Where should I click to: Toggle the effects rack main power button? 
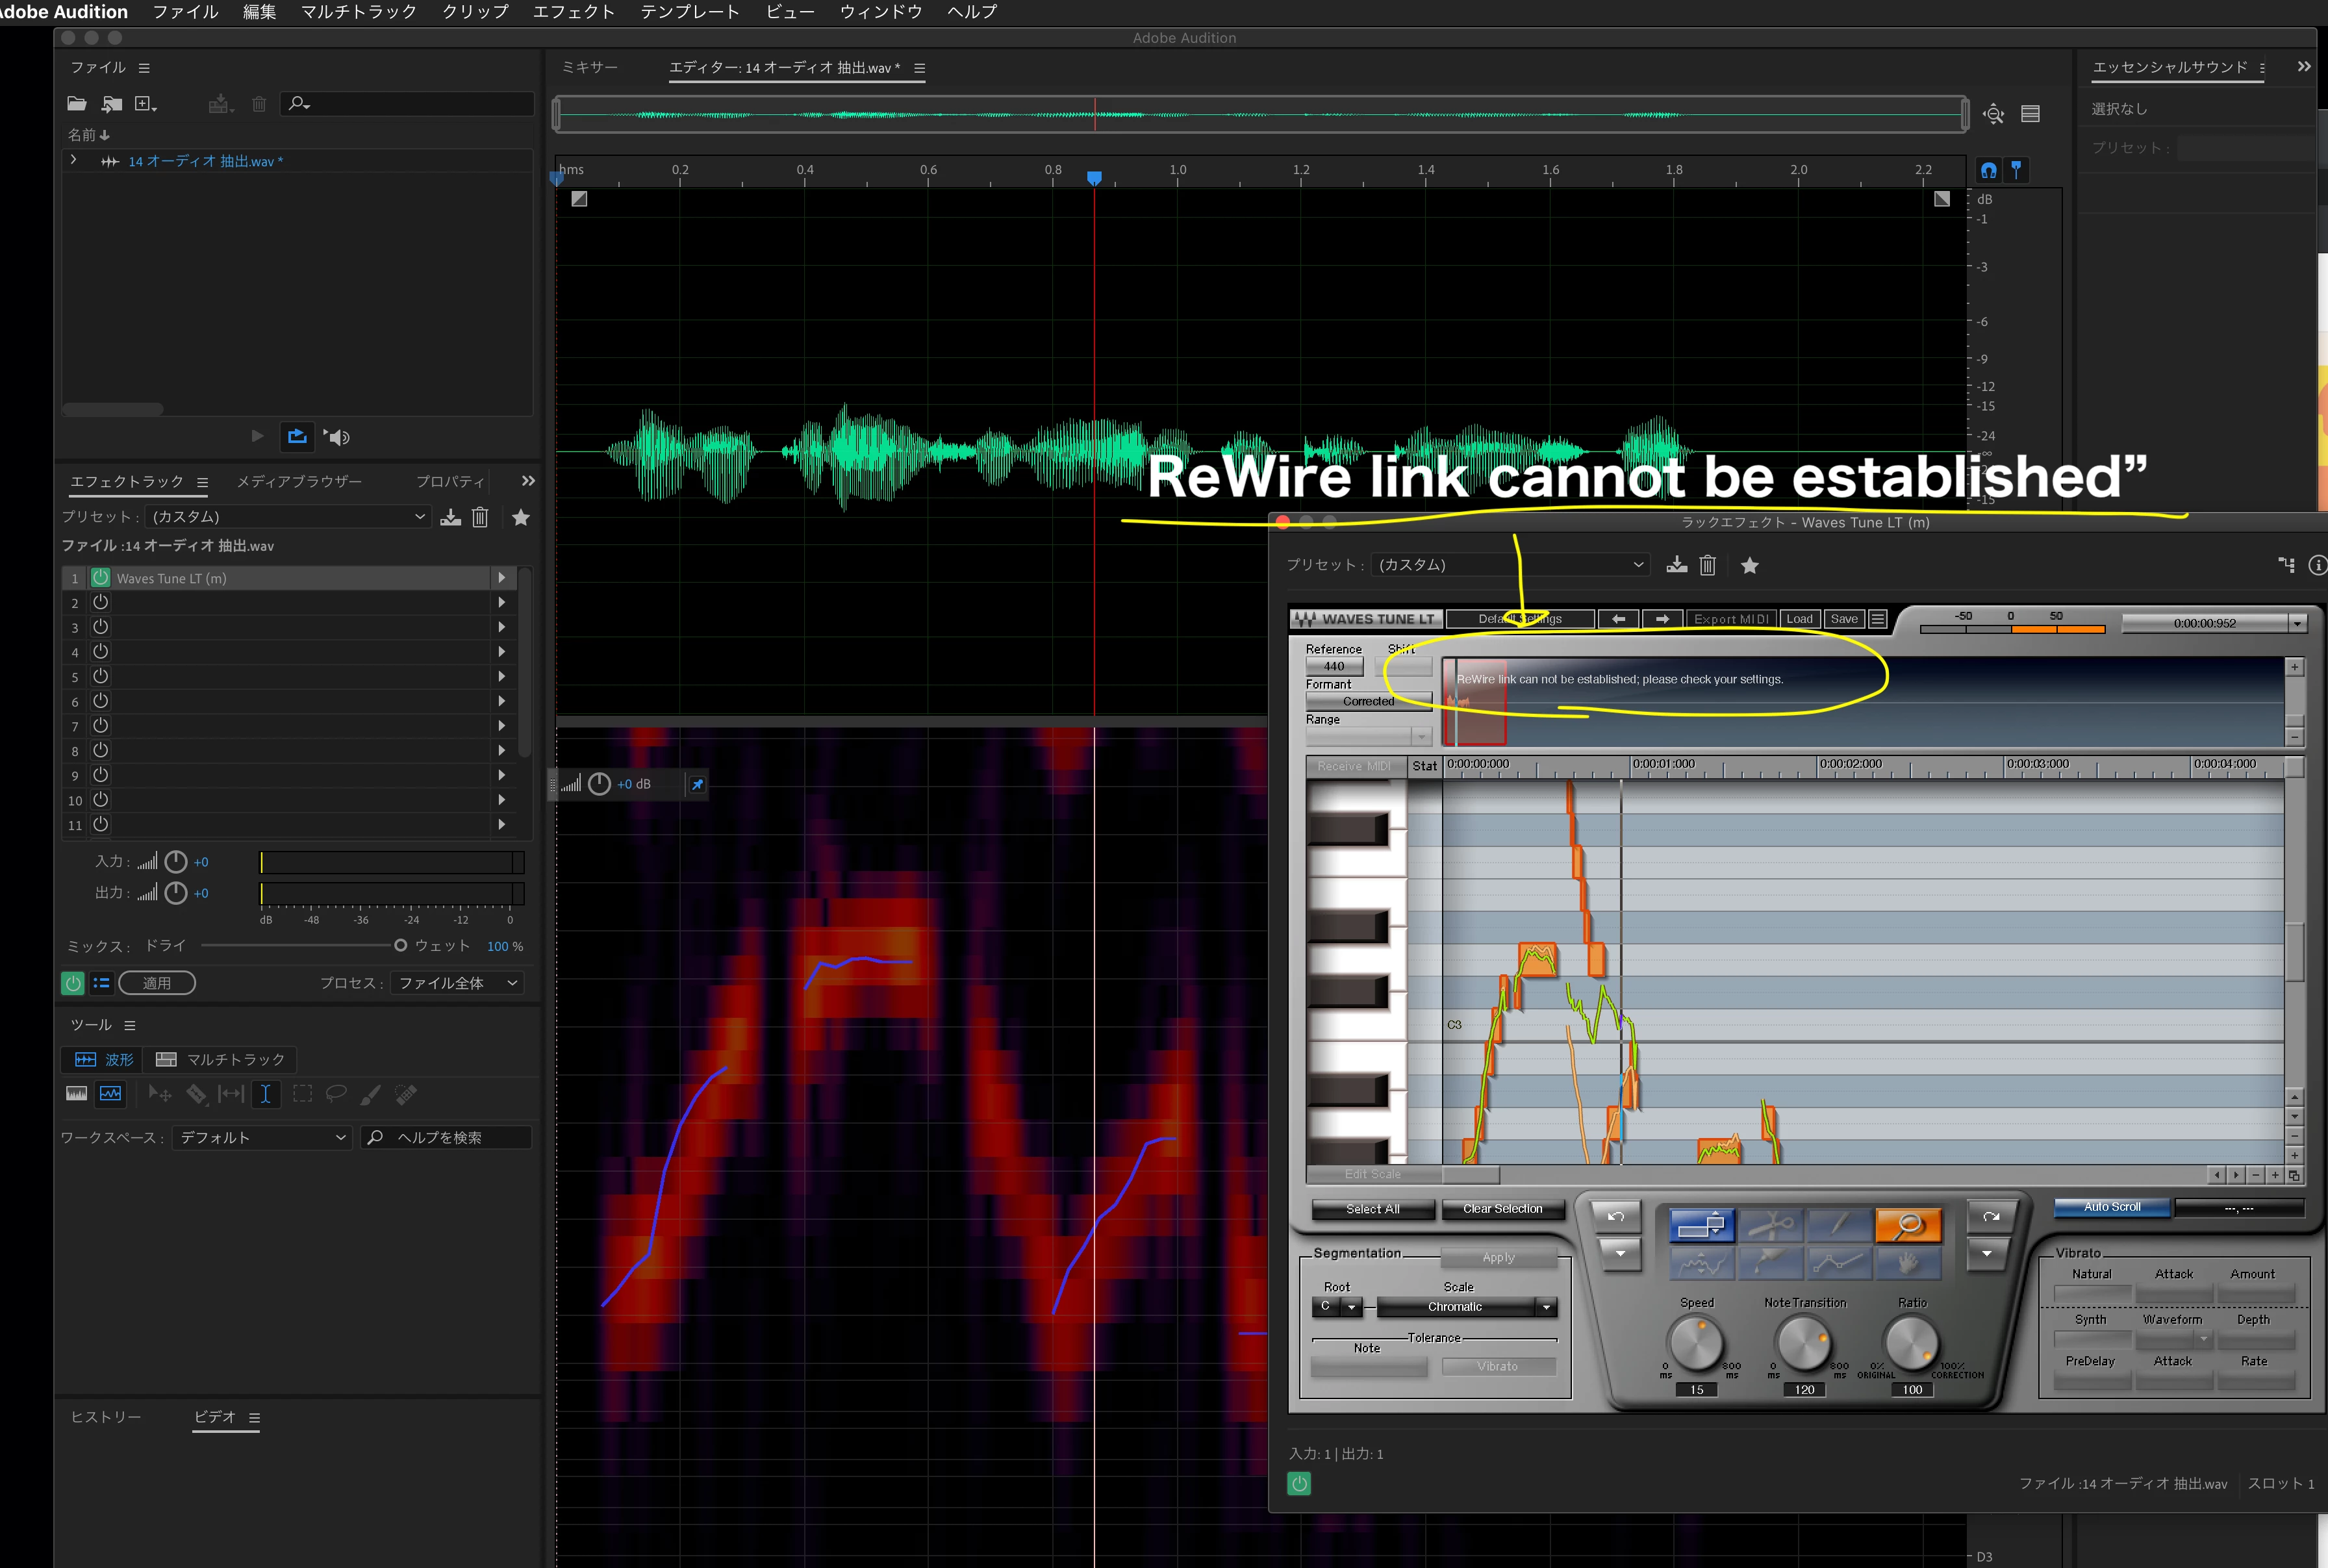pyautogui.click(x=73, y=983)
